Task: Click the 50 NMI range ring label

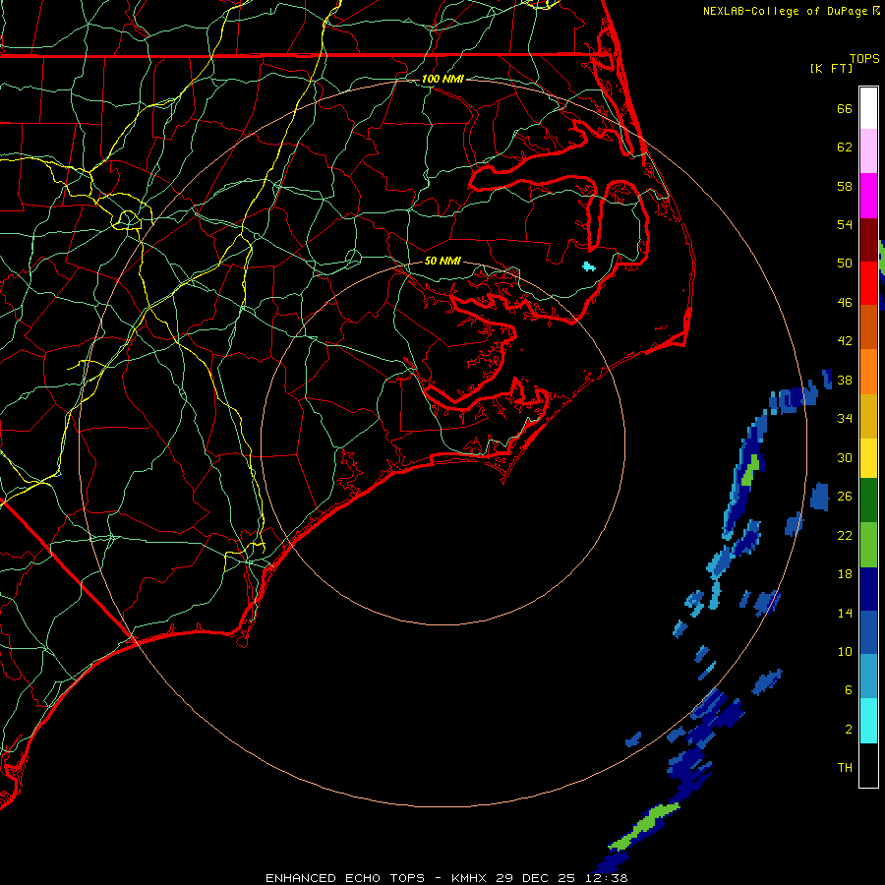Action: coord(442,261)
